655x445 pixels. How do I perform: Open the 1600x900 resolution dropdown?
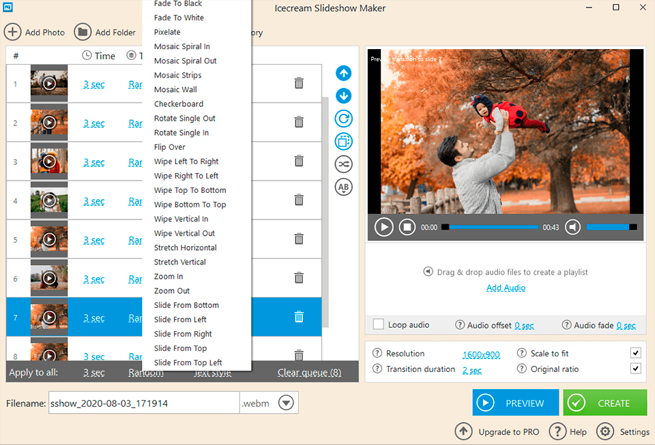[481, 354]
